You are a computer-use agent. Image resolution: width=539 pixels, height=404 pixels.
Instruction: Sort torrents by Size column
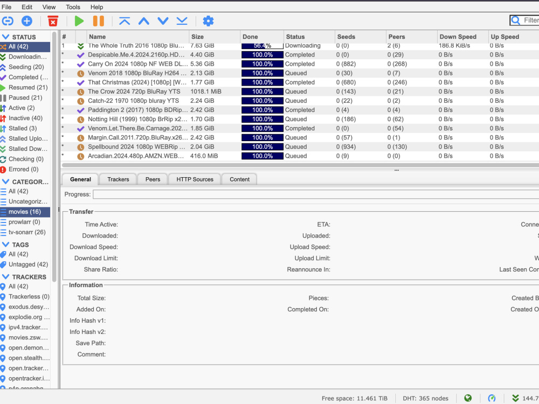pyautogui.click(x=215, y=37)
